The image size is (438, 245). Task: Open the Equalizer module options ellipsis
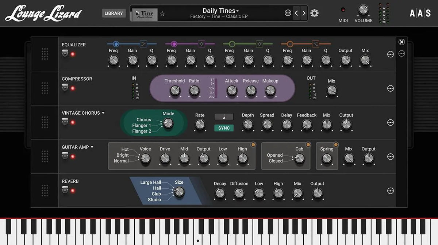click(x=390, y=54)
